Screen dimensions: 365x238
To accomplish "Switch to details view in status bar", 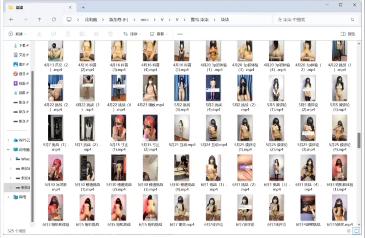I will pyautogui.click(x=349, y=231).
